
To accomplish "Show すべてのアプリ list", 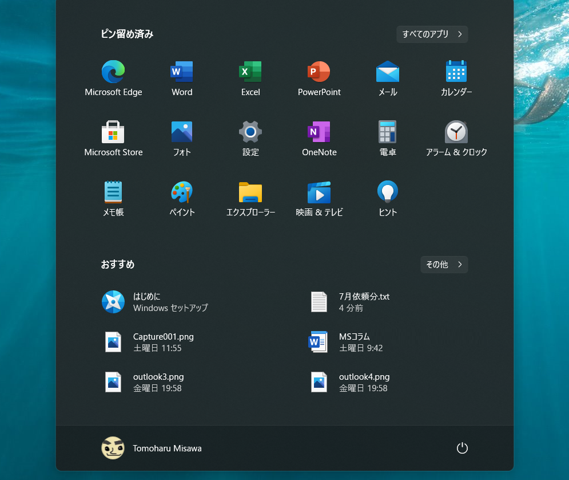I will [x=432, y=34].
